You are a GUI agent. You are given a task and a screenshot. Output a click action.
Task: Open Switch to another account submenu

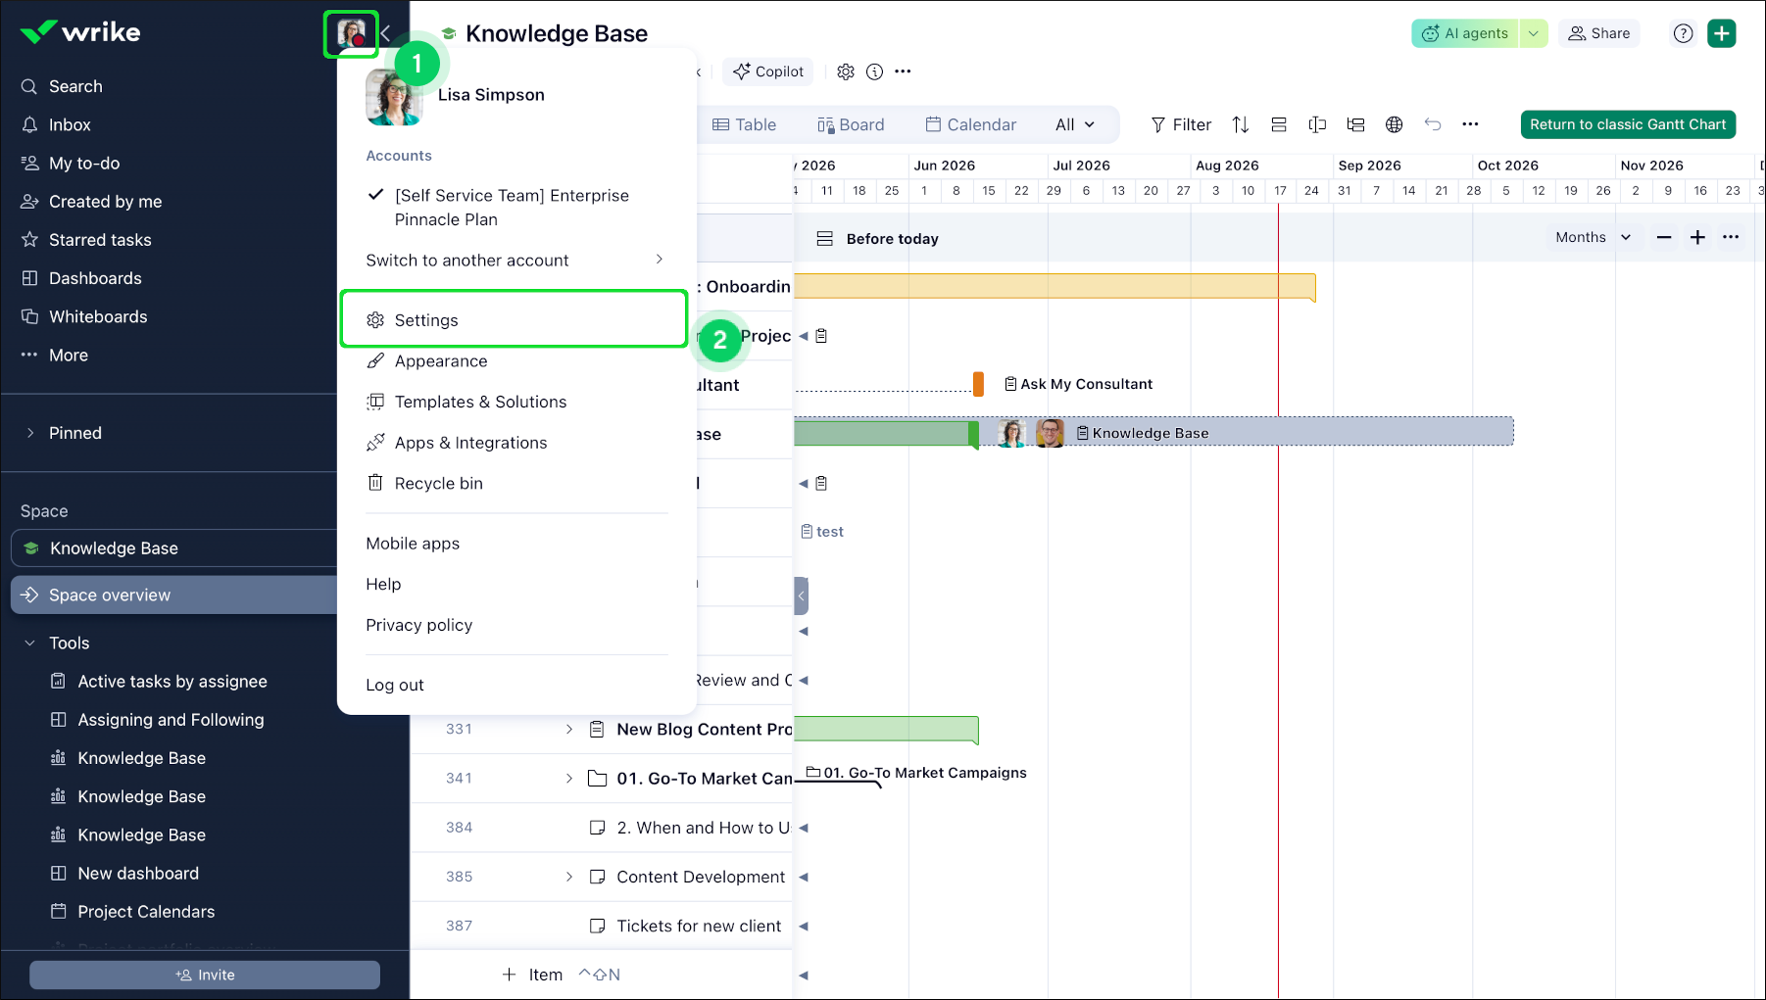(515, 260)
